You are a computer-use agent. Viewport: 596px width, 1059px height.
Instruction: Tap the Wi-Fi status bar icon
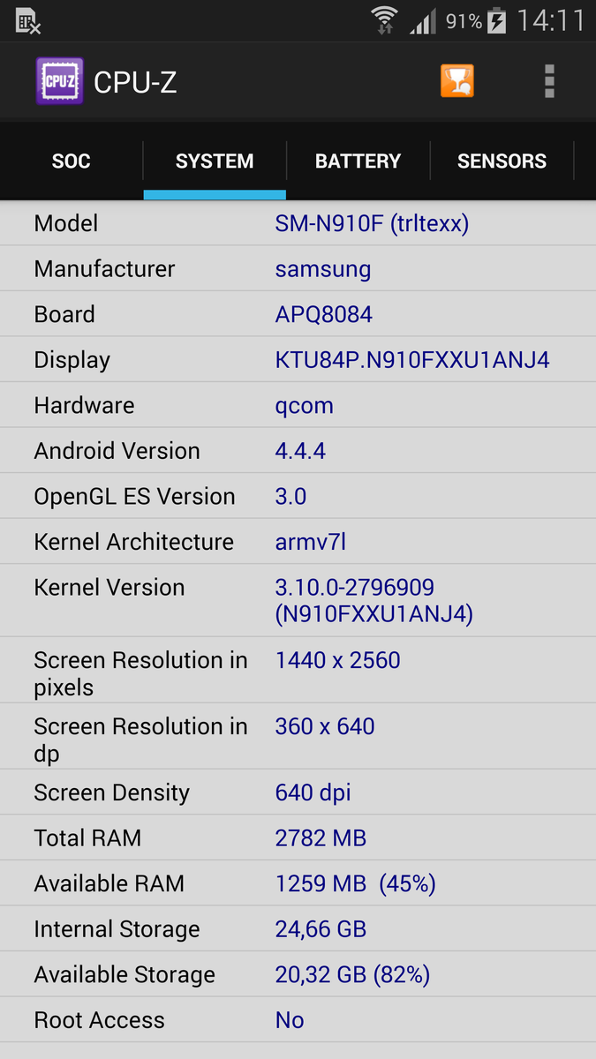coord(384,19)
